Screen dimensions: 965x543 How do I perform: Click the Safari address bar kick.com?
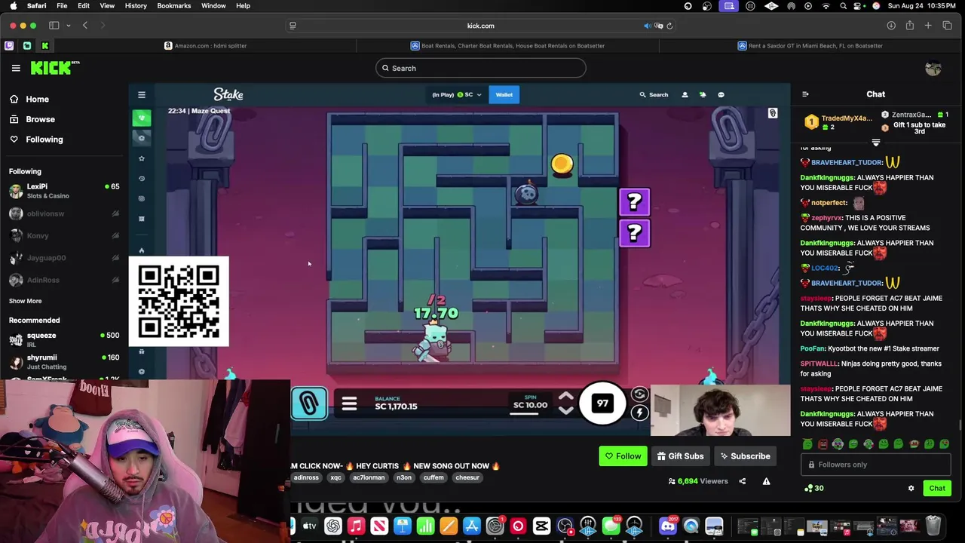480,26
